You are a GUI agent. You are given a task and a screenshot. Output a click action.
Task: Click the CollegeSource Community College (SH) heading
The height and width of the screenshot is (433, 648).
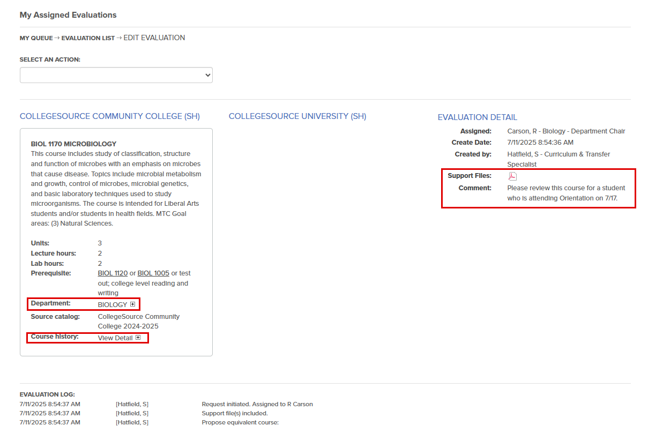click(x=110, y=116)
